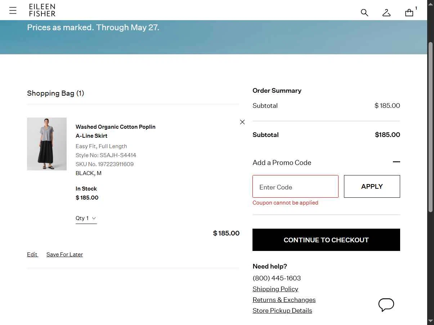Select the SKU No. 197223911609 text
The image size is (434, 325).
pos(104,164)
